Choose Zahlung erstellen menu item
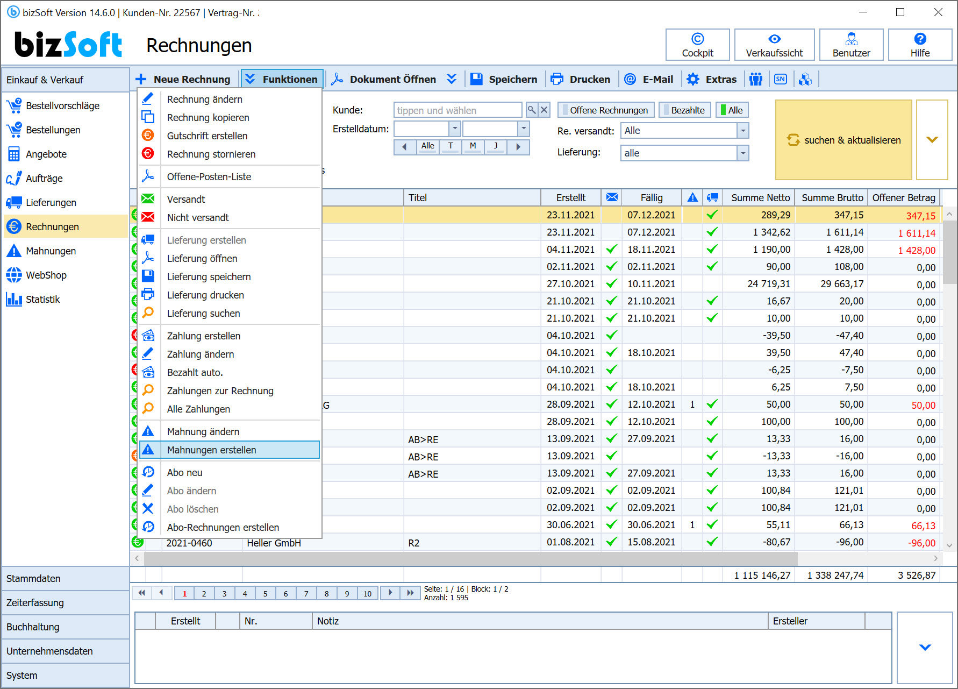Screen dimensions: 958x689 230,336
